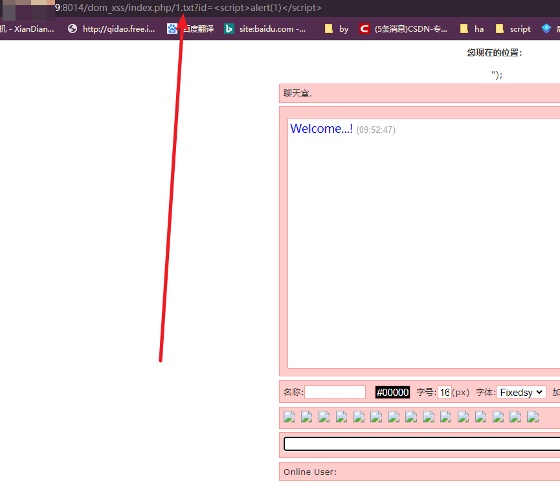Viewport: 560px width, 493px height.
Task: Click the second emoticon image
Action: pyautogui.click(x=307, y=417)
